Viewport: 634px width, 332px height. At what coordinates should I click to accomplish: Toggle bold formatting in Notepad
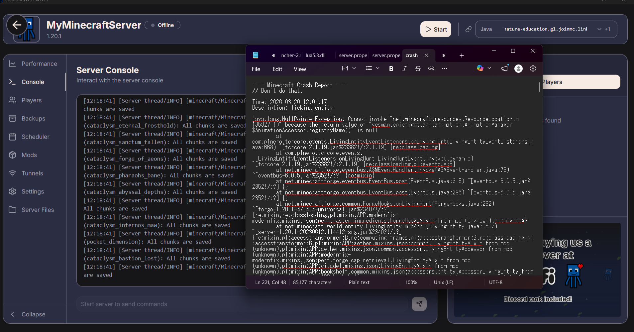(x=391, y=68)
